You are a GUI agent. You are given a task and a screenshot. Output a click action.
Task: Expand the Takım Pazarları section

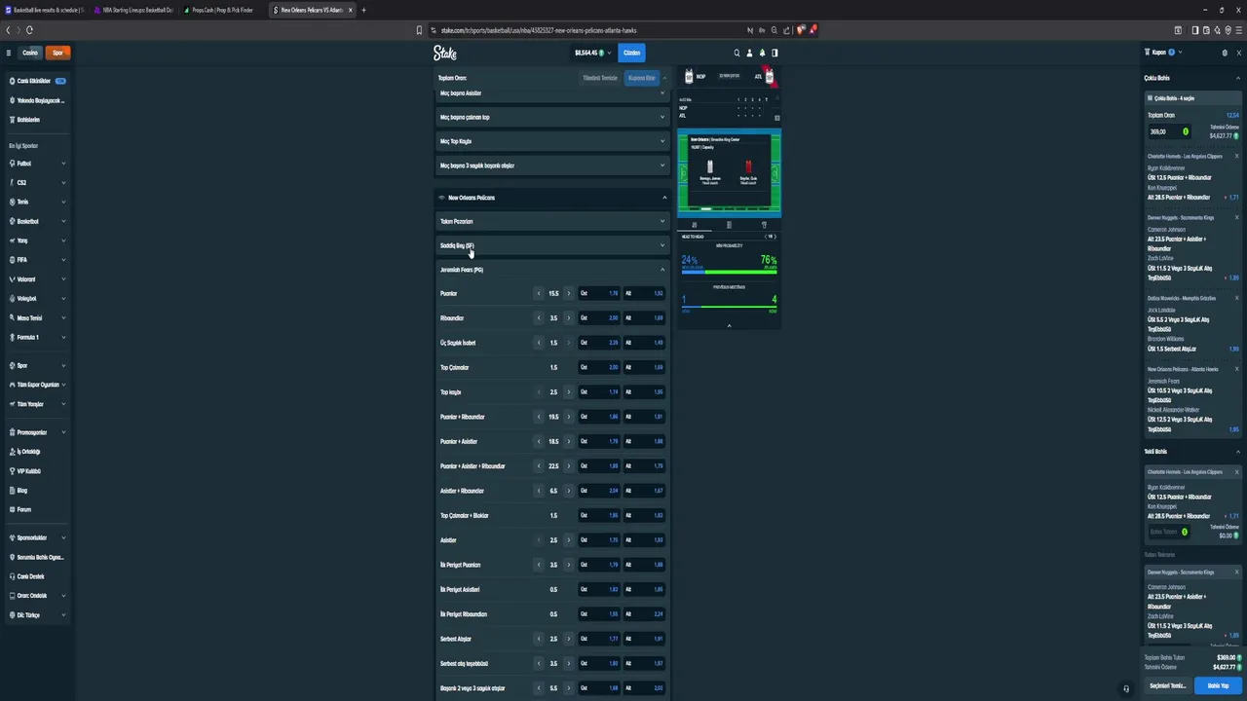(552, 221)
